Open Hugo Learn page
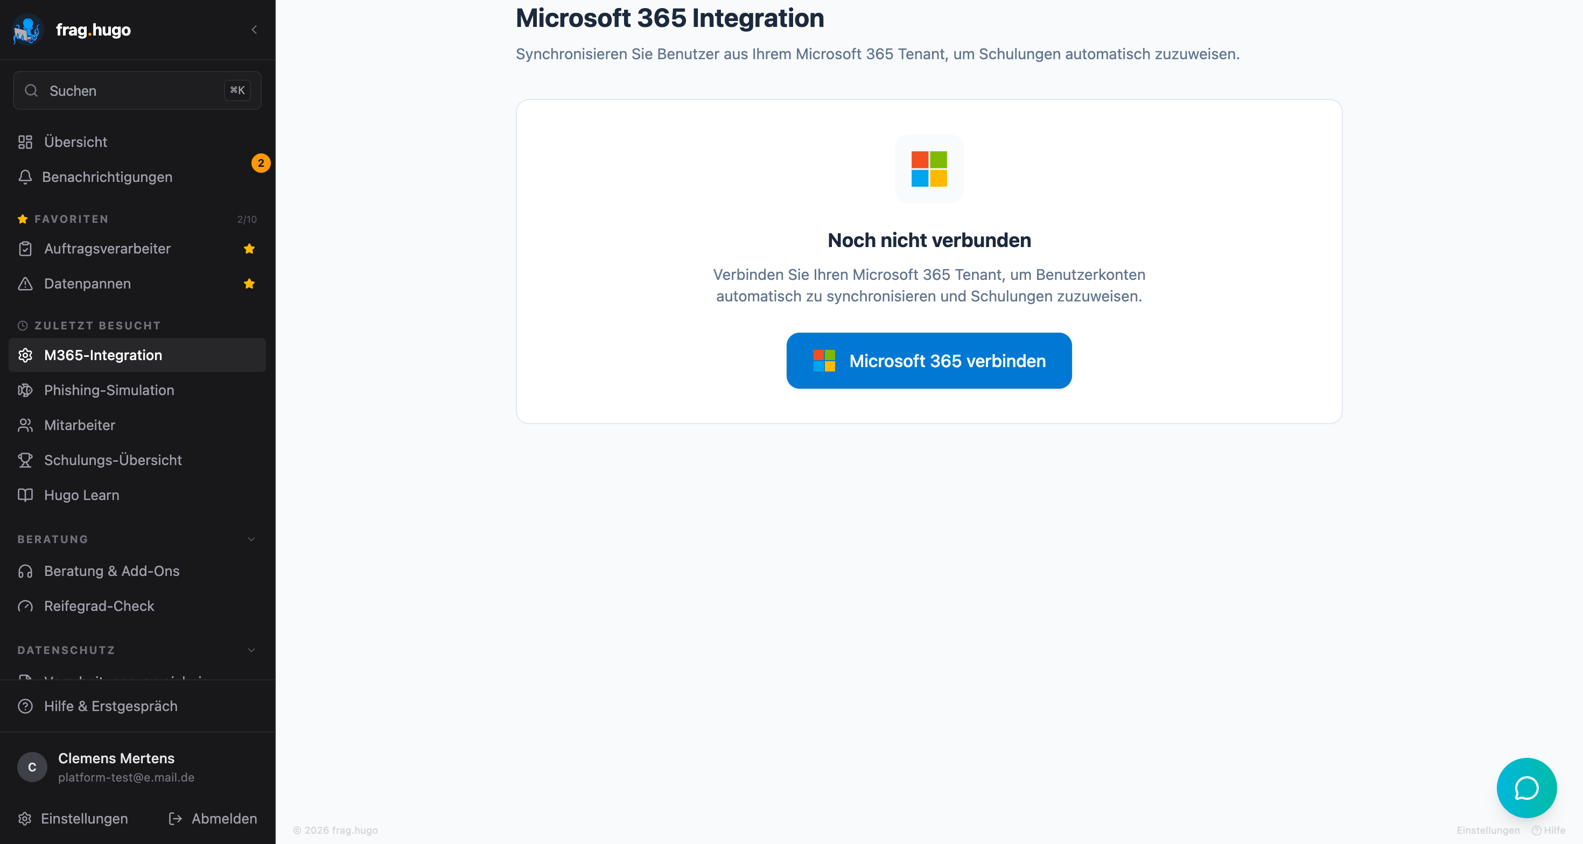 [x=137, y=495]
